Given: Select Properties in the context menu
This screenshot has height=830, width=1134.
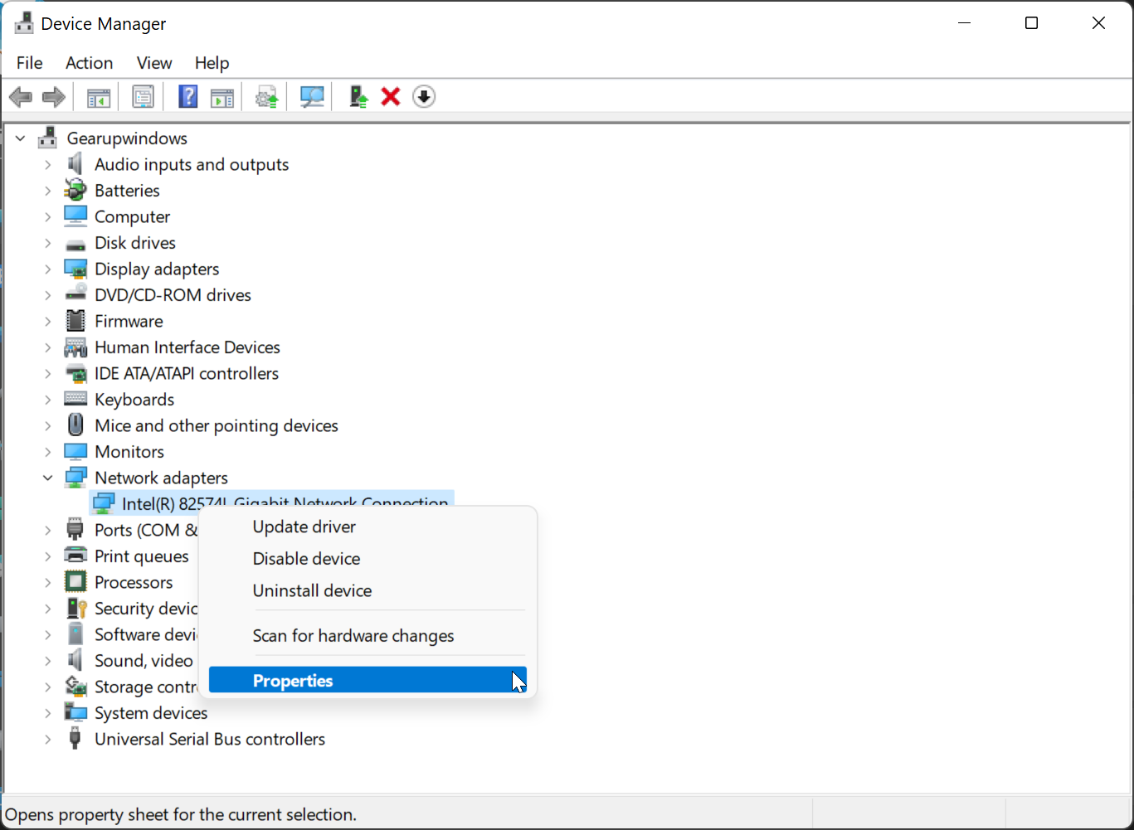Looking at the screenshot, I should click(x=367, y=681).
